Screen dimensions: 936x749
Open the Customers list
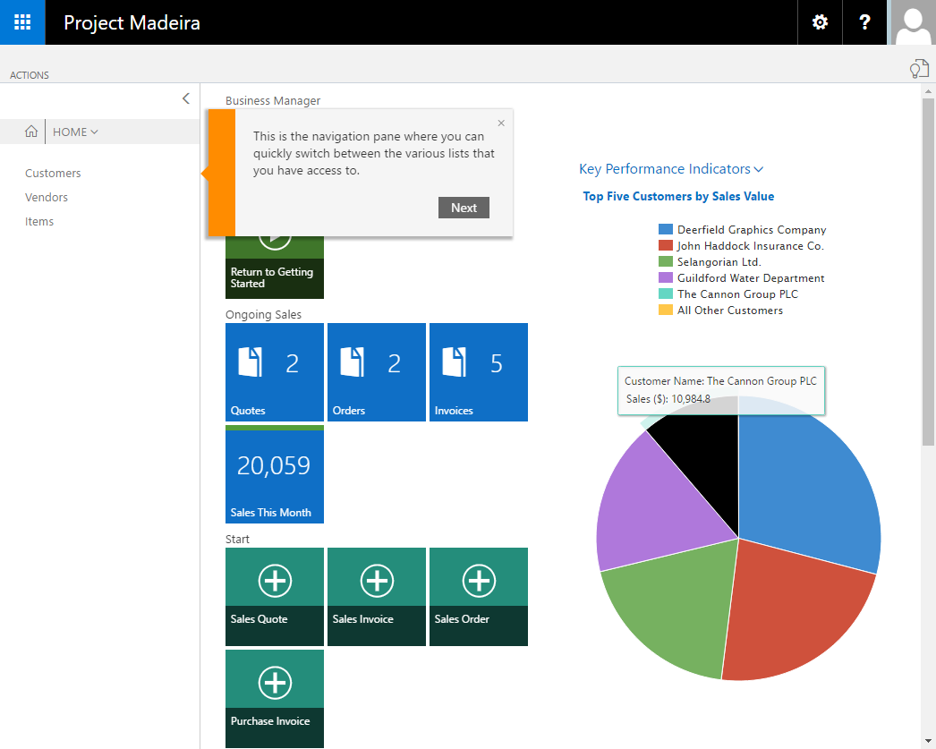pyautogui.click(x=53, y=174)
